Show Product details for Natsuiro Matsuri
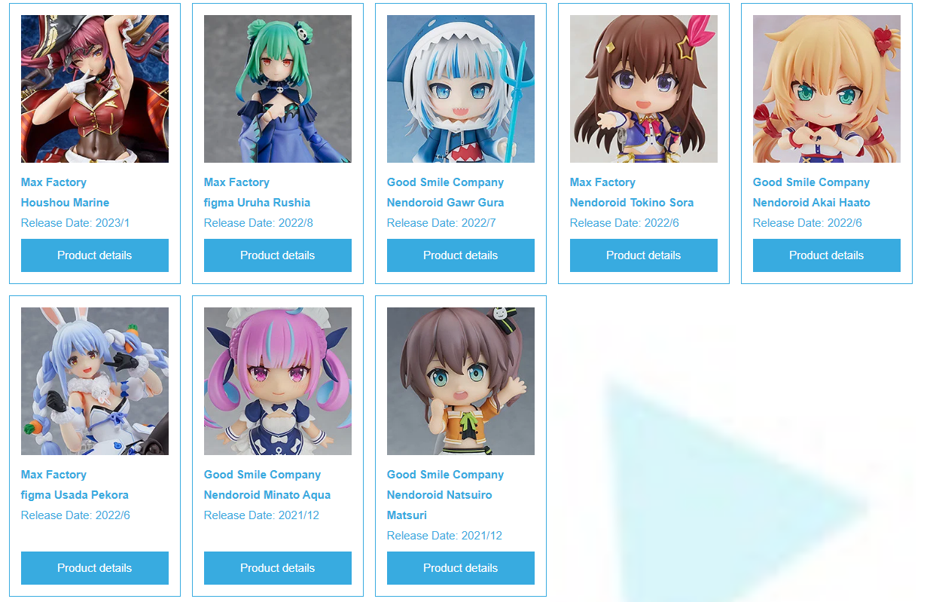Image resolution: width=930 pixels, height=602 pixels. pos(461,568)
